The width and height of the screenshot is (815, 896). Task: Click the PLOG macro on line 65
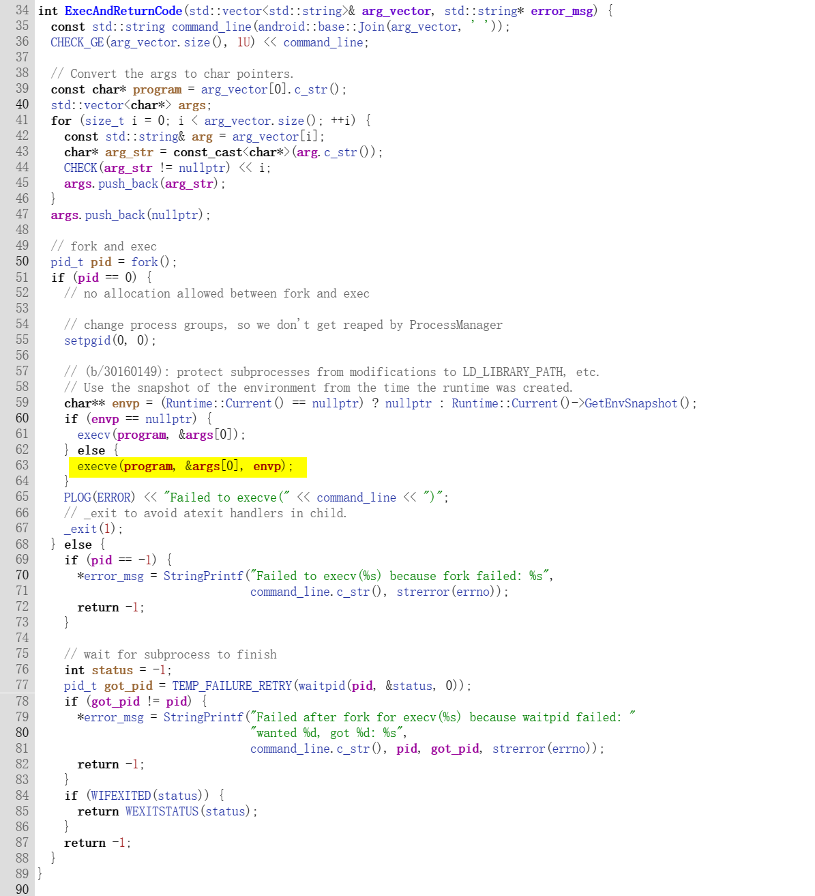tap(77, 497)
